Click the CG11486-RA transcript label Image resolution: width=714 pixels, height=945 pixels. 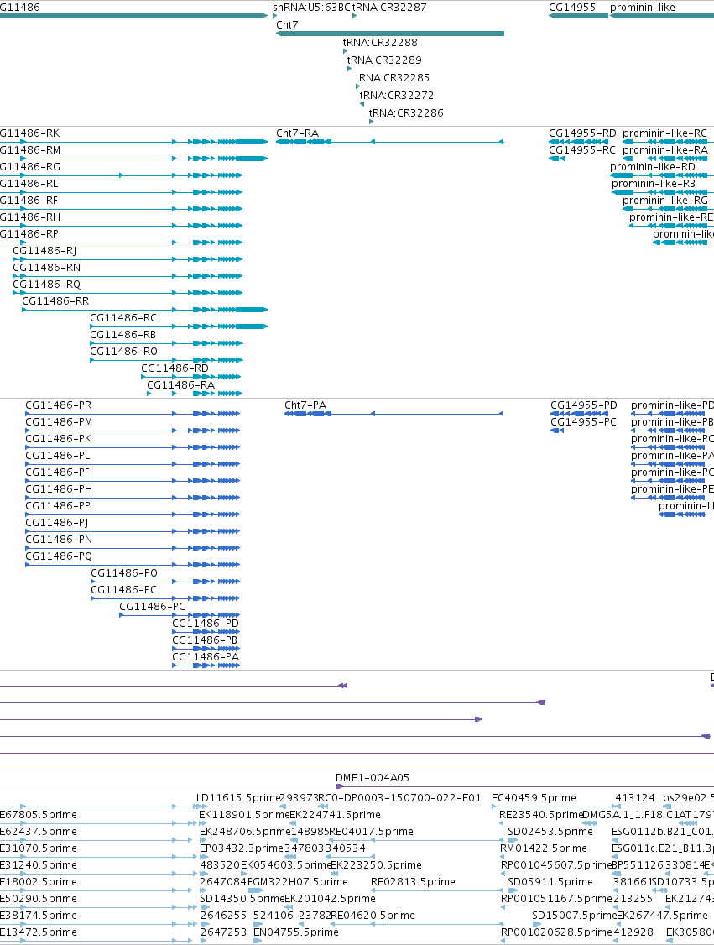180,385
